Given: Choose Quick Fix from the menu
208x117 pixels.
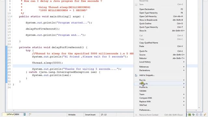Looking at the screenshot, I should 160,51.
